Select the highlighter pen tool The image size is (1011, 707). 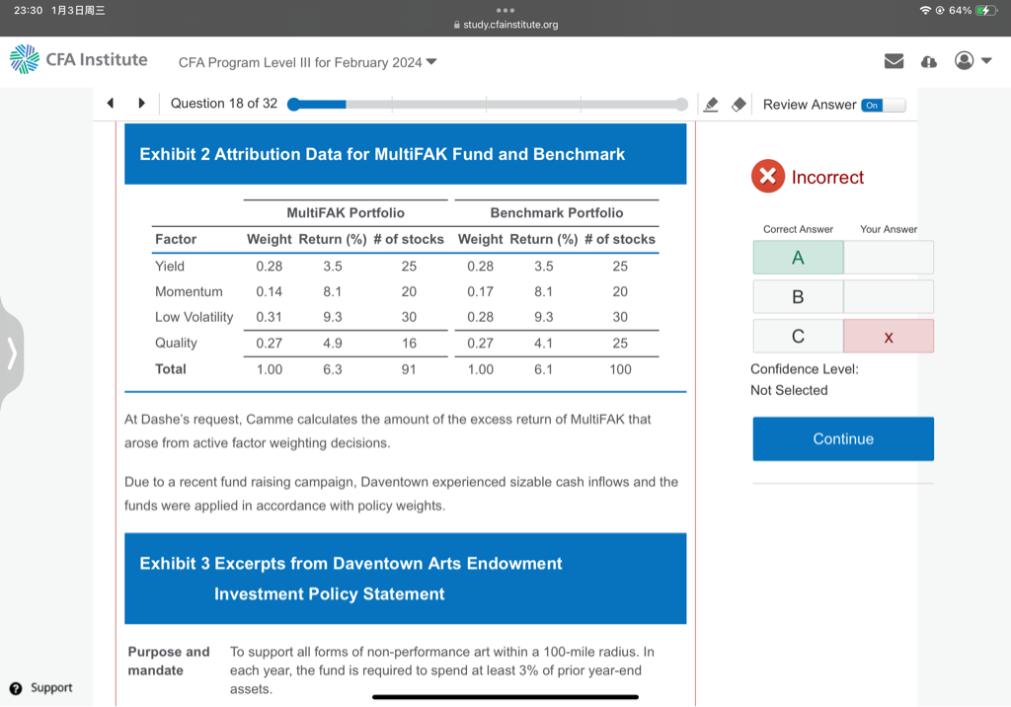tap(710, 105)
